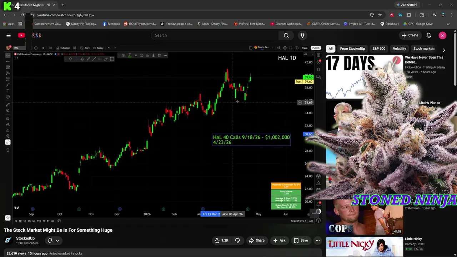Open the Disney Pin Trading bookmark
The image size is (457, 257).
click(x=81, y=24)
